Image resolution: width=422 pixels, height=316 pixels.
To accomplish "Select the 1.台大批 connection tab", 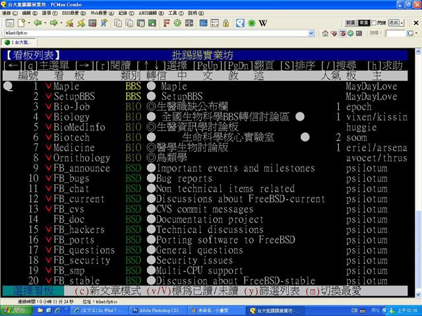I will pyautogui.click(x=19, y=42).
